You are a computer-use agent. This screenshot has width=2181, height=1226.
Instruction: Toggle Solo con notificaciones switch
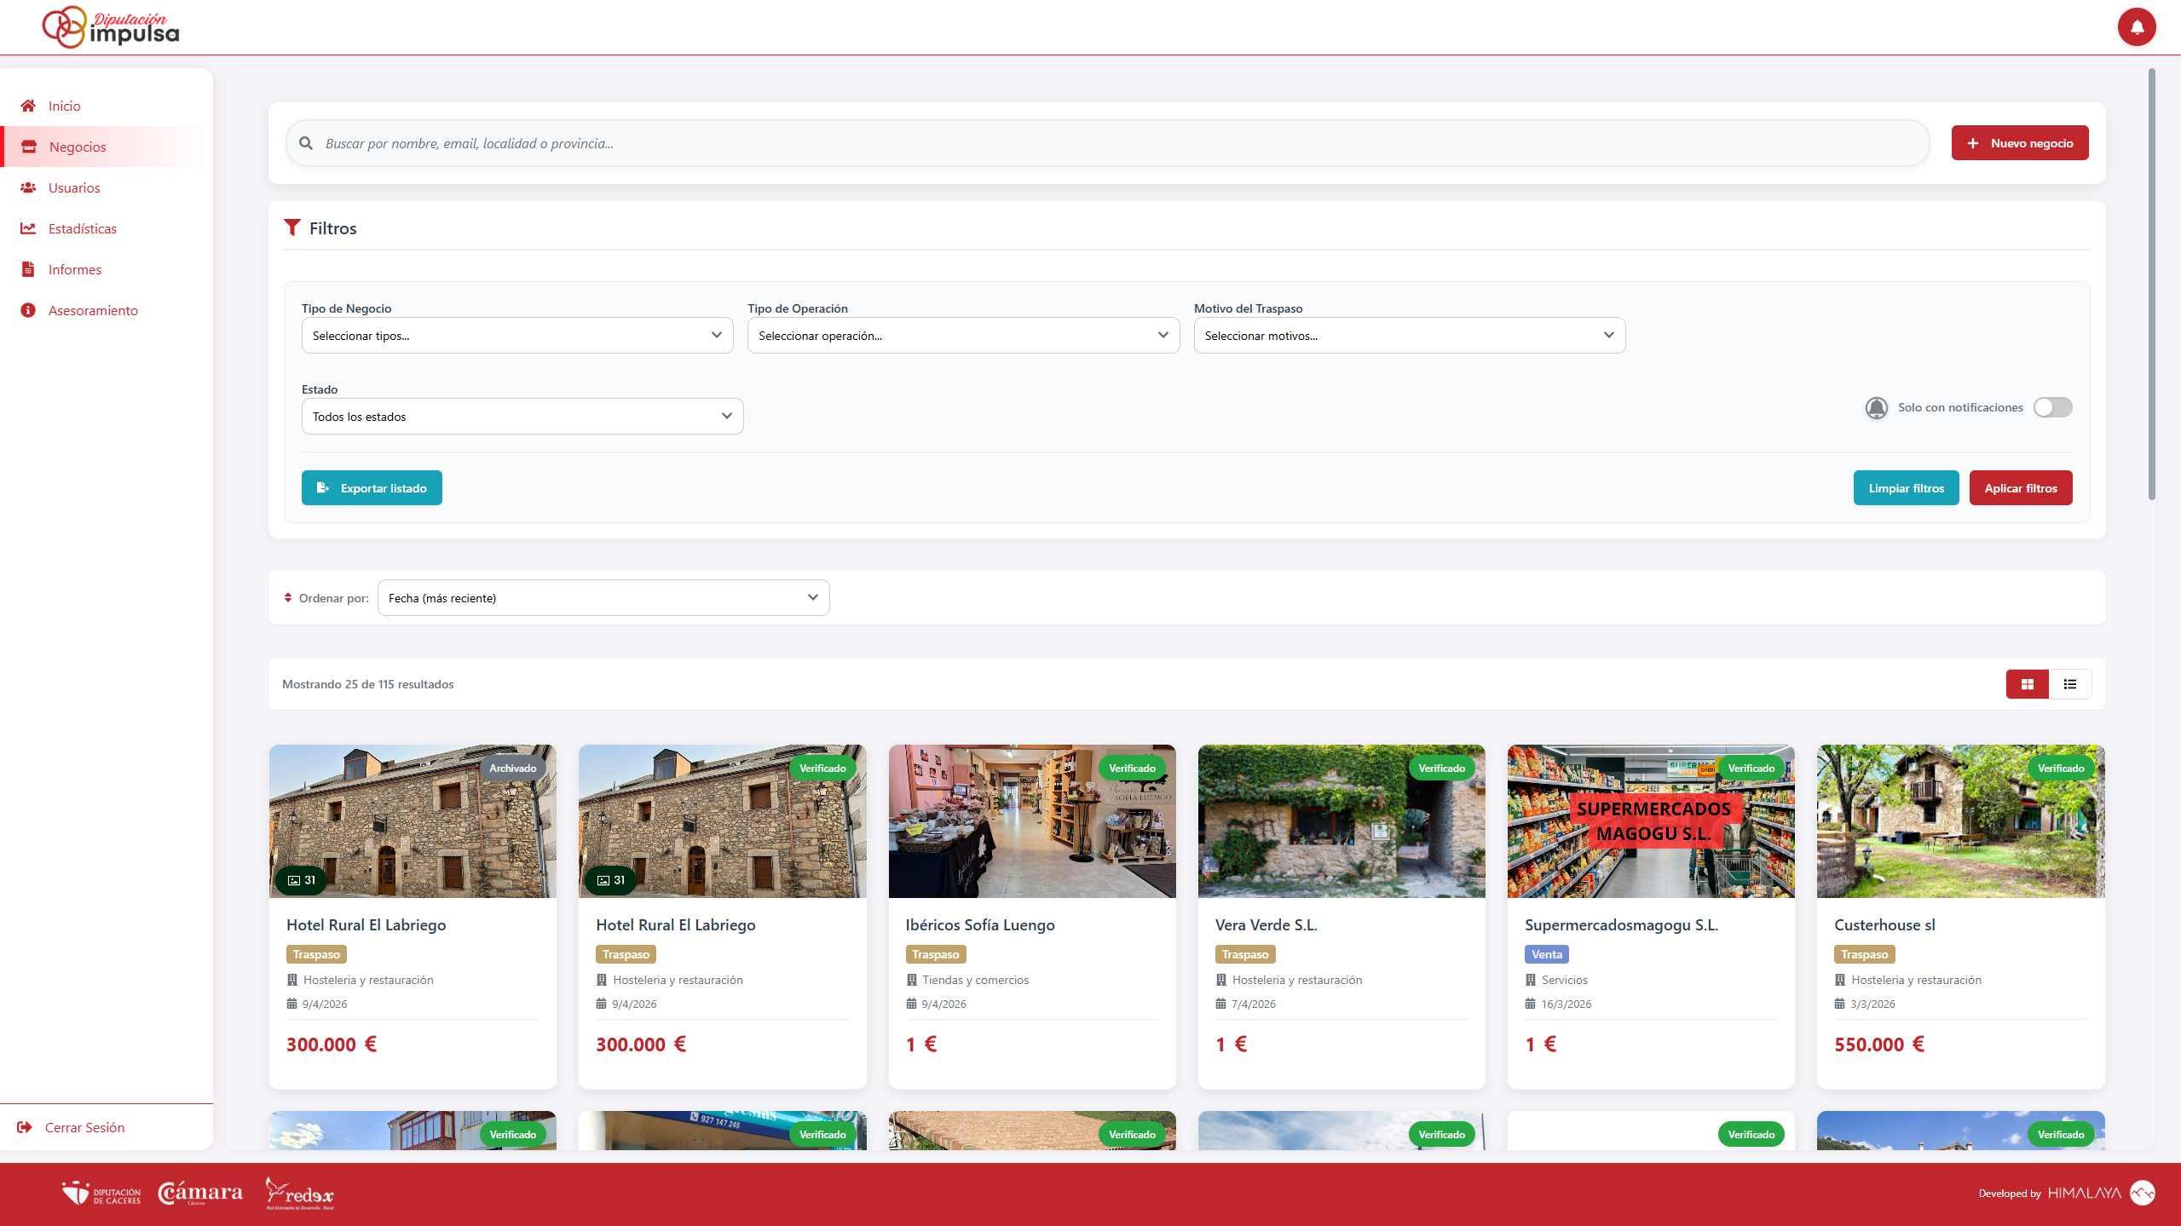click(2052, 407)
